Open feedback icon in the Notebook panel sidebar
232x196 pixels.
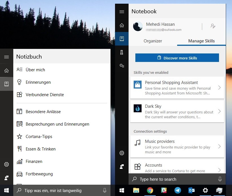[x=122, y=167]
